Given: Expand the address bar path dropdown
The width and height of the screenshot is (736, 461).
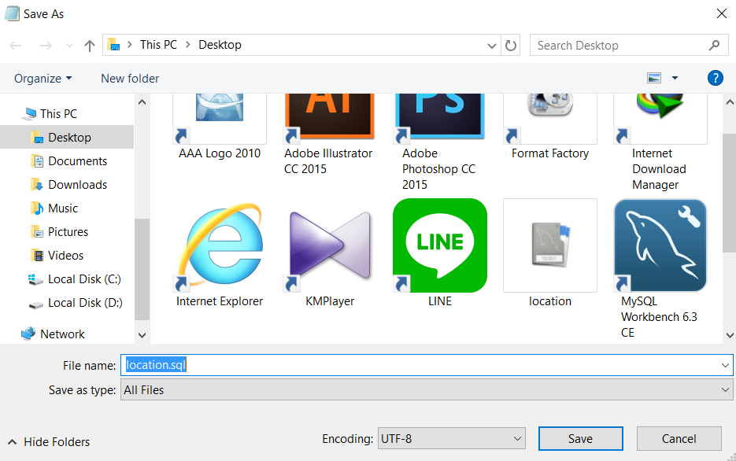Looking at the screenshot, I should 491,46.
